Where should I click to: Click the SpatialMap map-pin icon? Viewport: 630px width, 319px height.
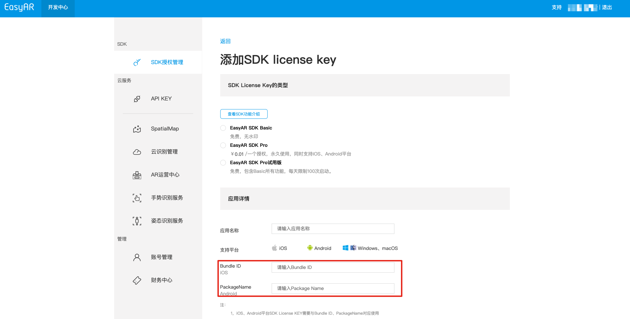(x=137, y=129)
